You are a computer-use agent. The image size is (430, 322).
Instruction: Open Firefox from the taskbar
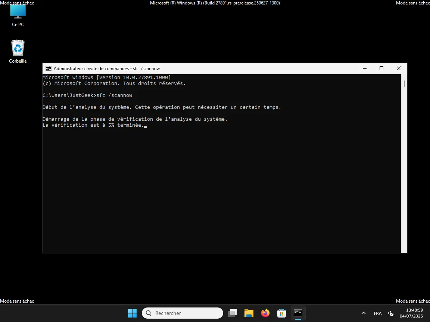click(x=265, y=313)
